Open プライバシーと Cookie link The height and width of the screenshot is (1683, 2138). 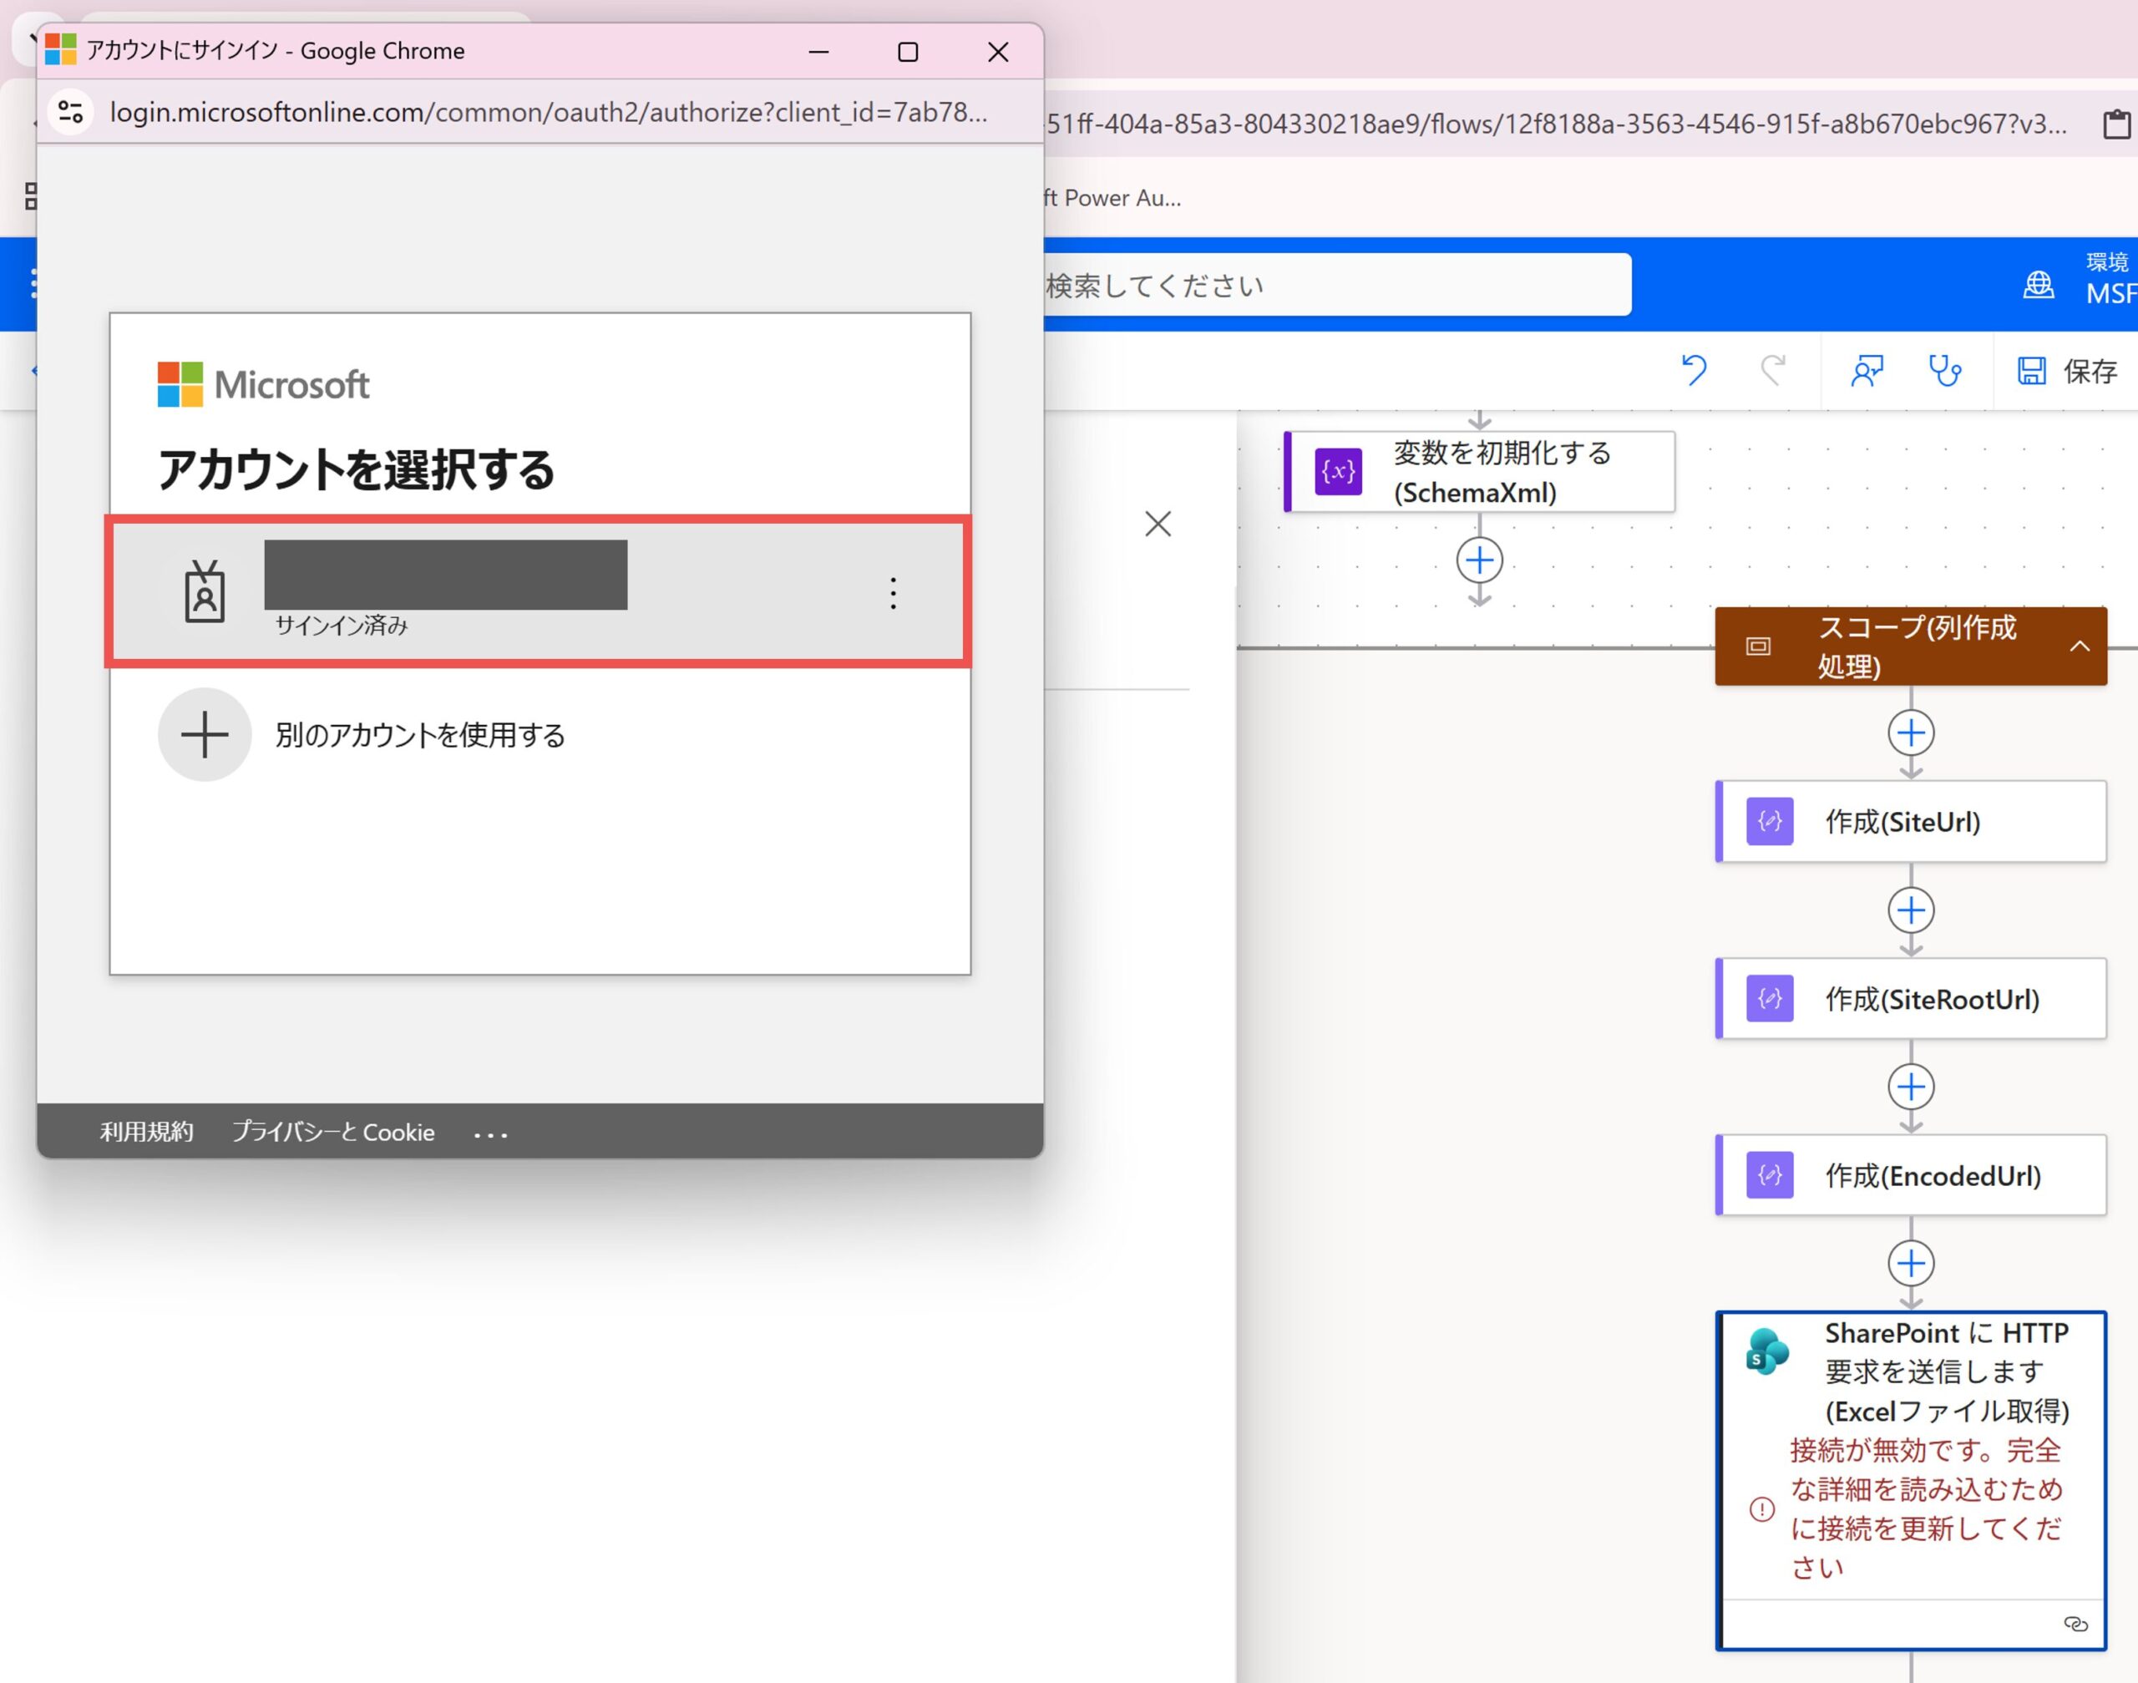pos(333,1131)
